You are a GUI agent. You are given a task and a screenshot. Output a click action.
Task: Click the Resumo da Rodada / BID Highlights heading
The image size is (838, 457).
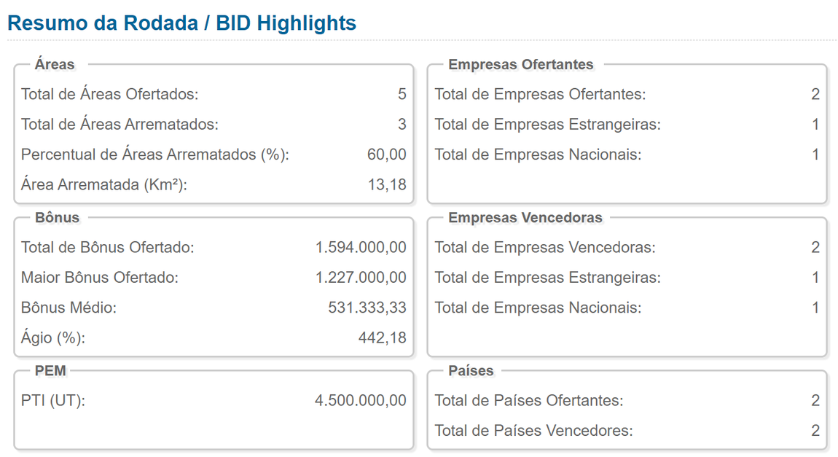(181, 23)
